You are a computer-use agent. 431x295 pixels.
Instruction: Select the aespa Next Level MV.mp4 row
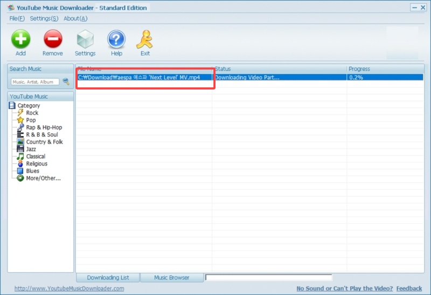[x=249, y=77]
